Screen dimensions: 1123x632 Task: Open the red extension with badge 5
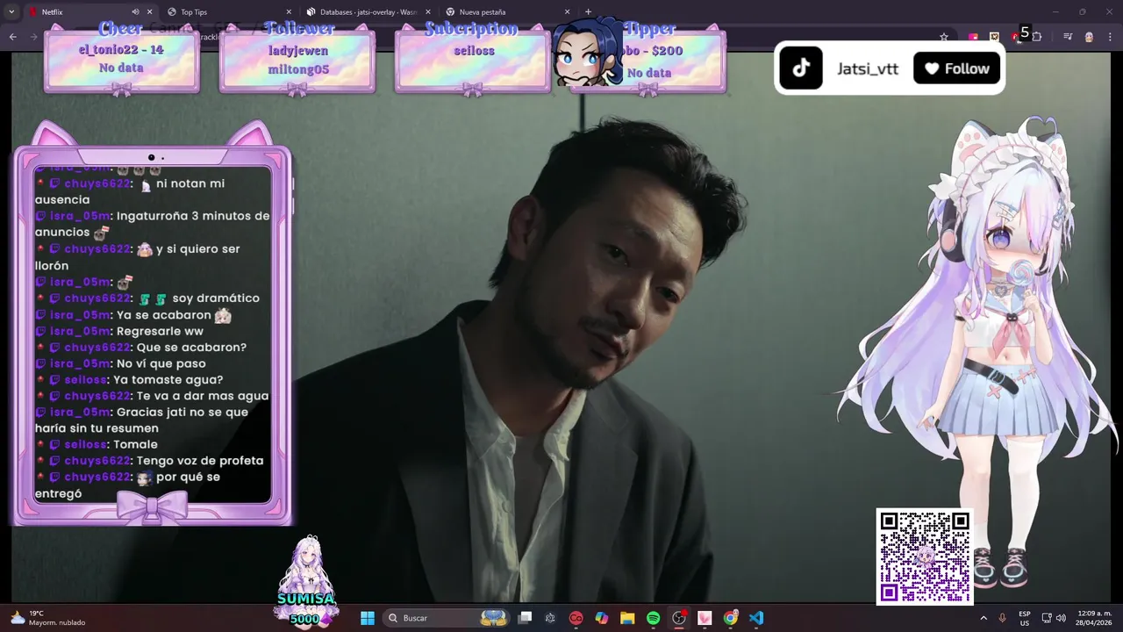tap(1018, 35)
